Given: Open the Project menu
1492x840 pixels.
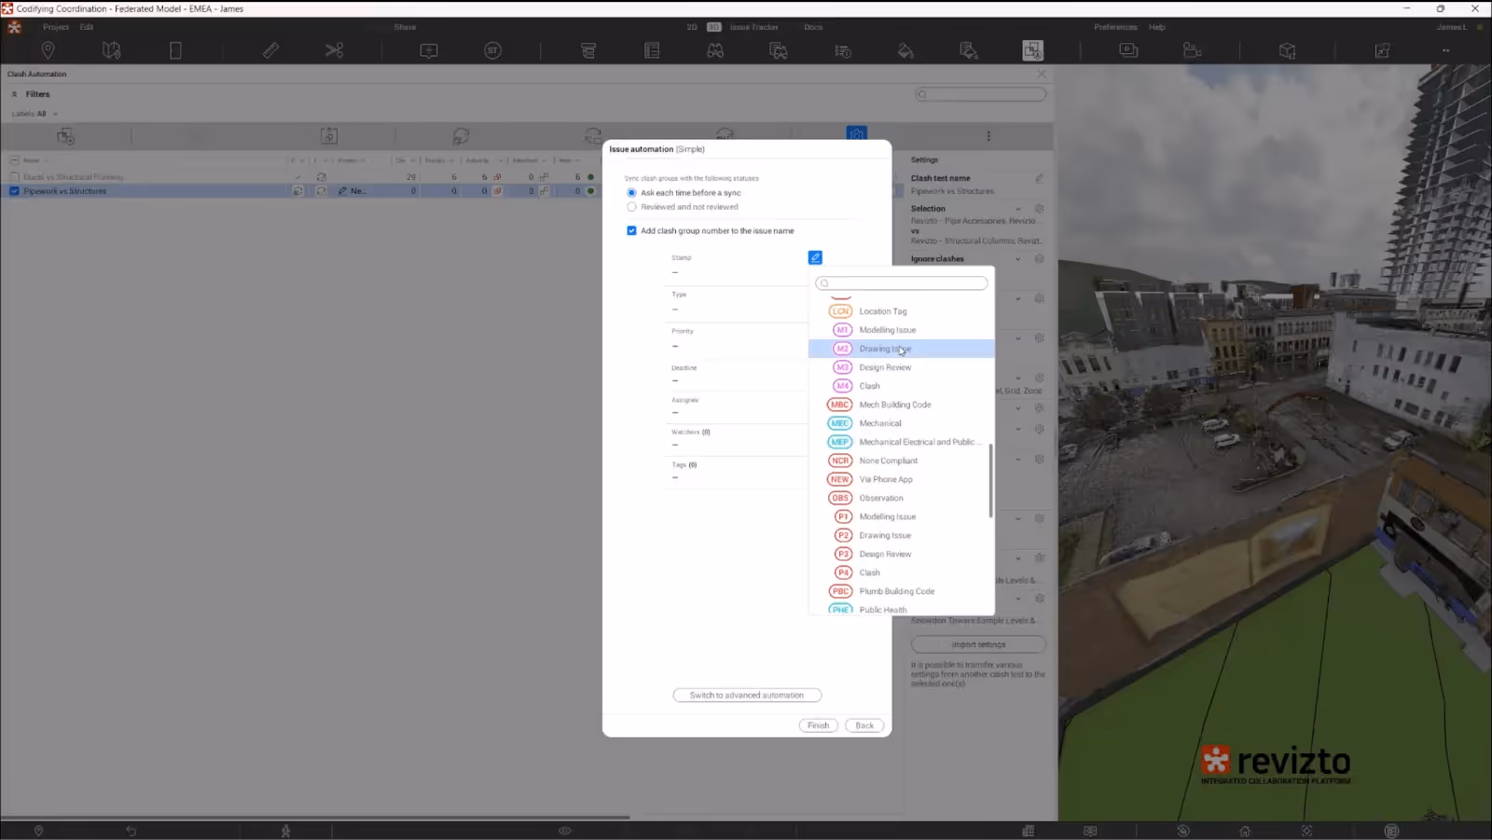Looking at the screenshot, I should [x=55, y=27].
